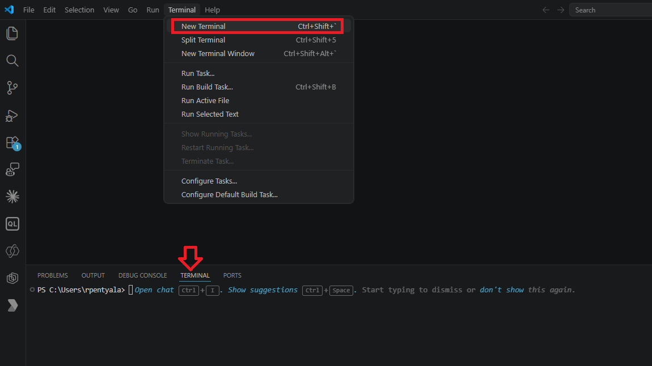Focus the Search box in title bar
The image size is (652, 366).
click(x=611, y=10)
